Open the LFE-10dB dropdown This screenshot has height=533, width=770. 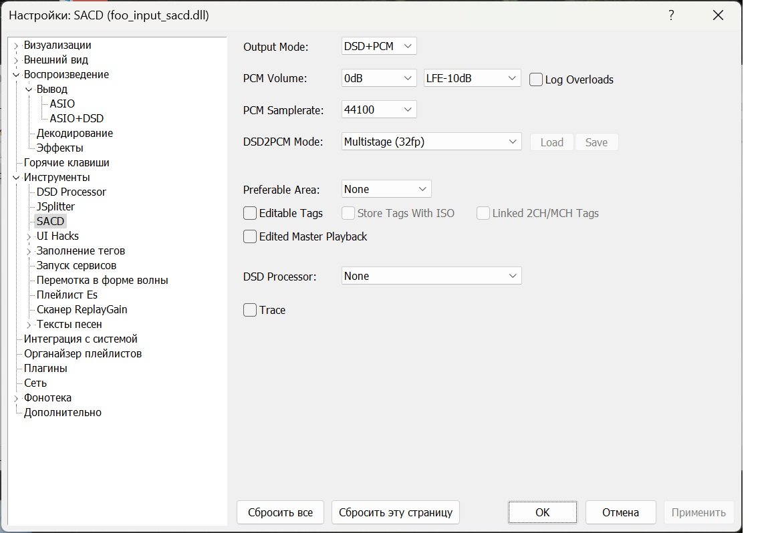(472, 78)
